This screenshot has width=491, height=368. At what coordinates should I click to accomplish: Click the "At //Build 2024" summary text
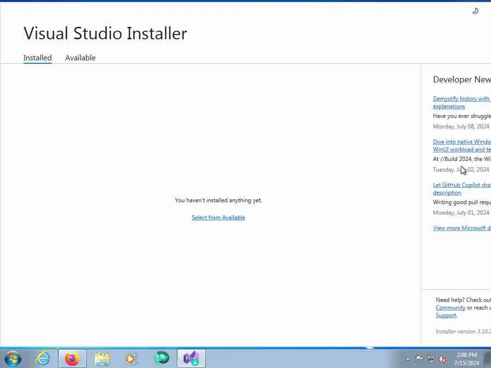pos(462,159)
